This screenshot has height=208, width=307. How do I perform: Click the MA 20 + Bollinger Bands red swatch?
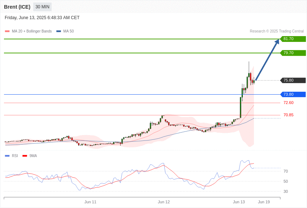point(7,31)
